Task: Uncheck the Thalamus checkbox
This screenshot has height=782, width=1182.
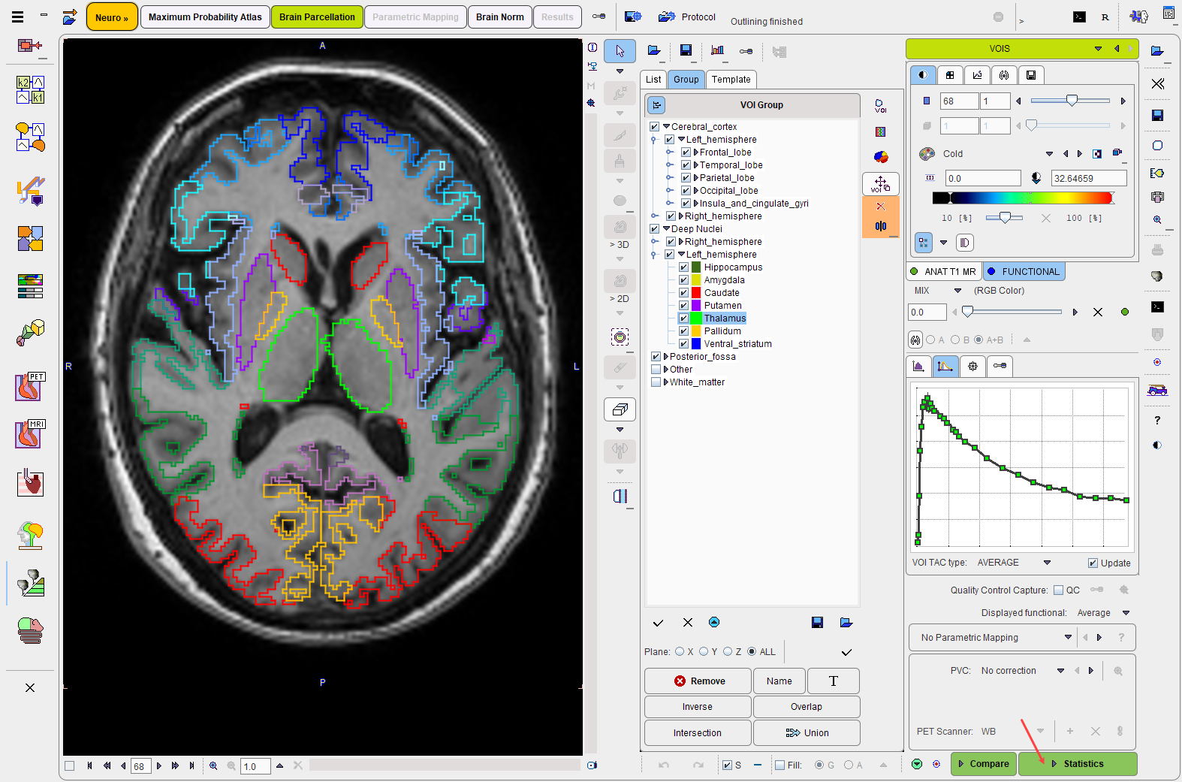Action: (x=683, y=319)
